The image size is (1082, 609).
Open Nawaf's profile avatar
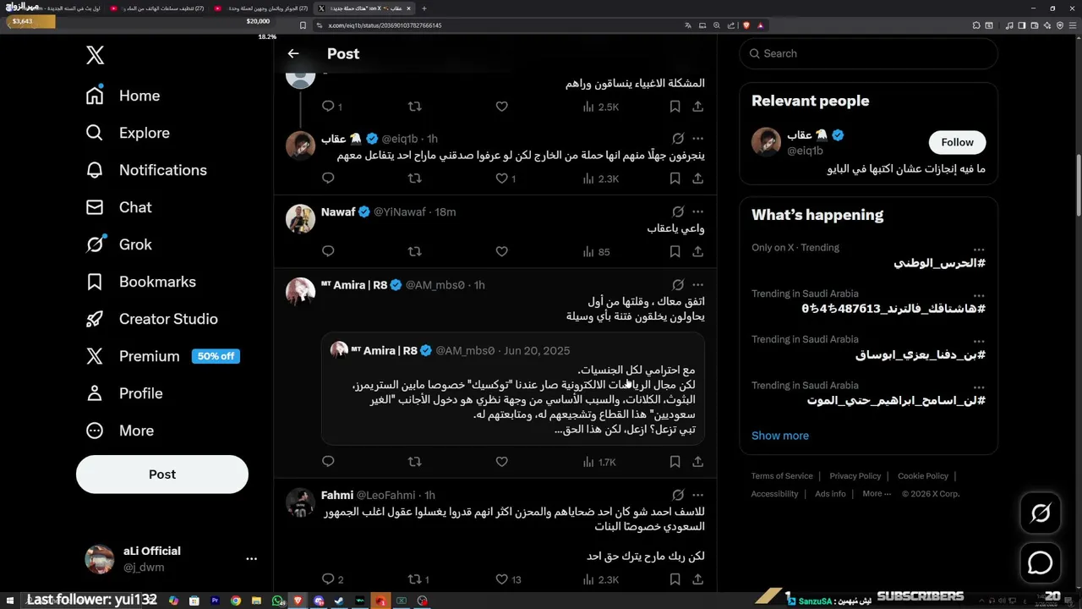pos(300,218)
